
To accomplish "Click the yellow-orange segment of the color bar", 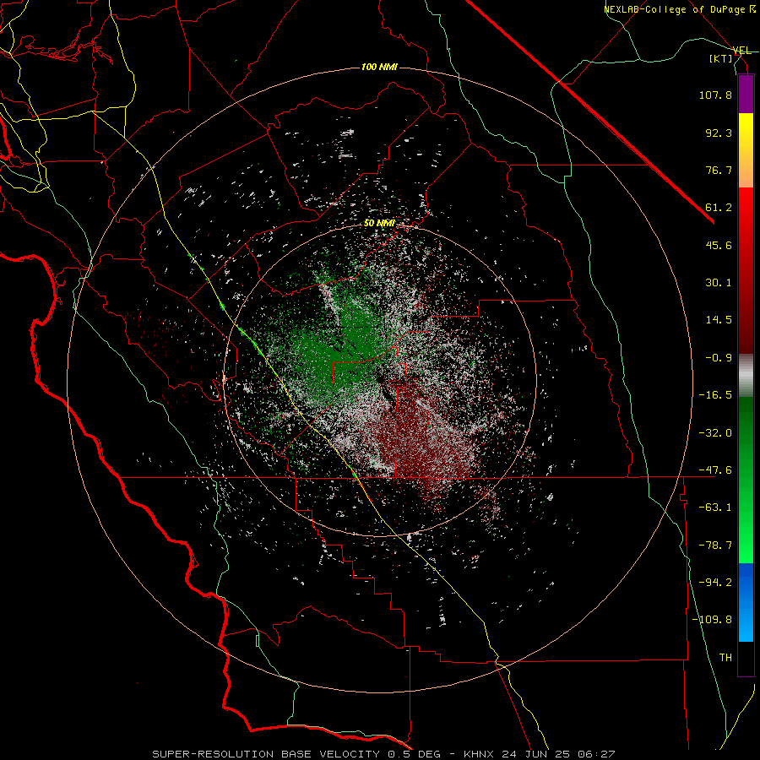I will (746, 150).
